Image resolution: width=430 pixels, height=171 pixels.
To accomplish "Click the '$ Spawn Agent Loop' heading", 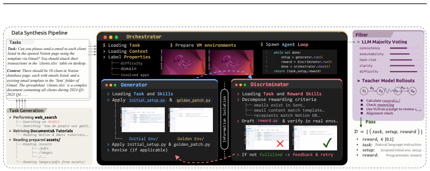I will (x=284, y=44).
